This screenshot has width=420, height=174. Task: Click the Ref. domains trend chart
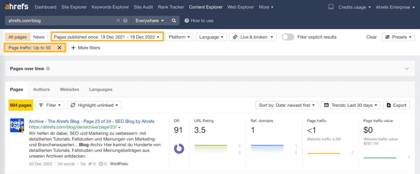[267, 149]
